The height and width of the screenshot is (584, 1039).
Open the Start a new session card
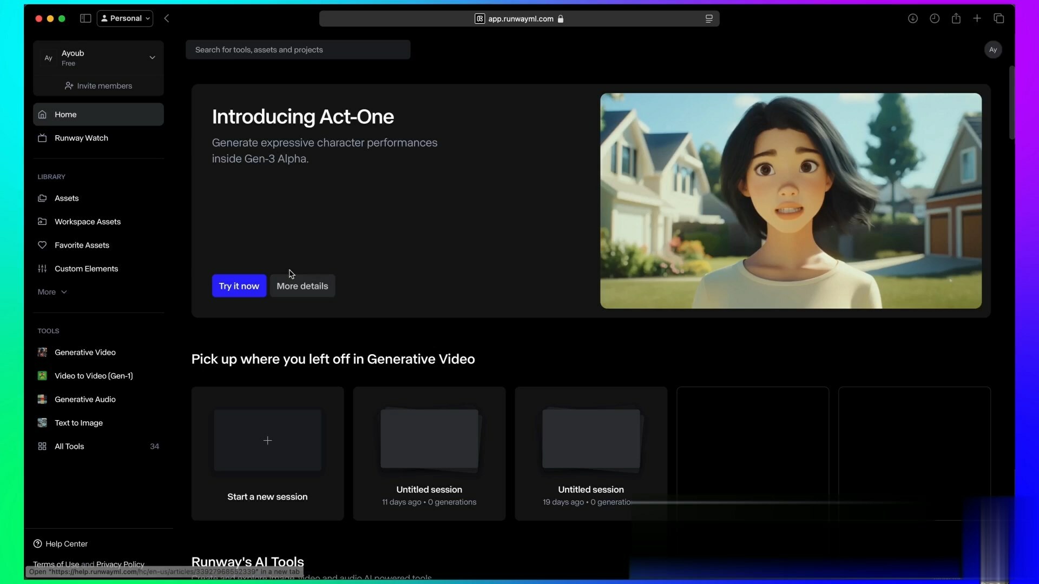coord(267,453)
